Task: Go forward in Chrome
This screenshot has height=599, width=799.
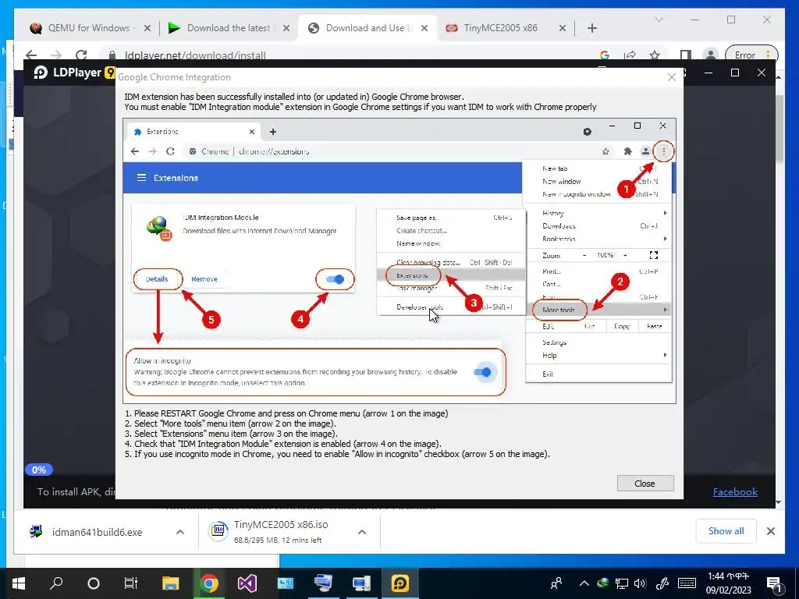Action: tap(56, 55)
